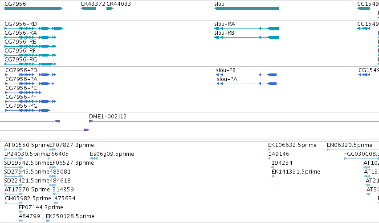The image size is (379, 223).
Task: Select CG7956-PE protein label
Action: [x=21, y=88]
